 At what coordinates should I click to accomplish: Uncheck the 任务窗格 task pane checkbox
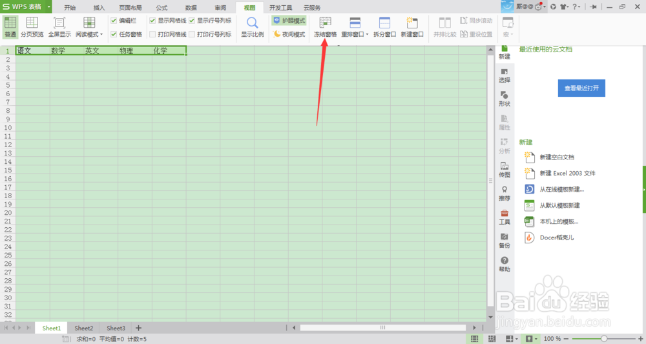coord(114,34)
